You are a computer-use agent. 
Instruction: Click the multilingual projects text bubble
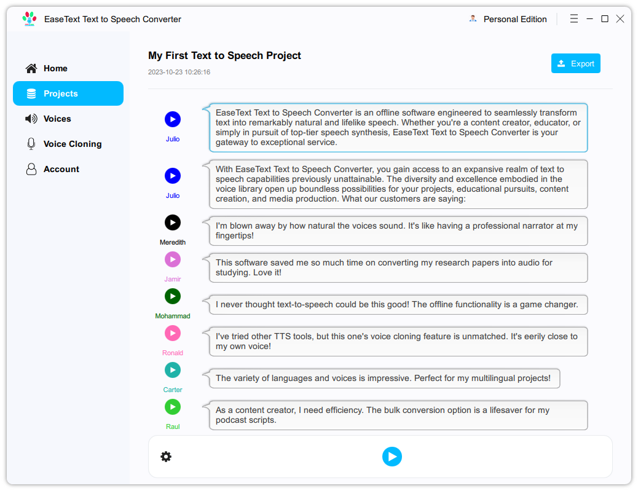pyautogui.click(x=383, y=379)
